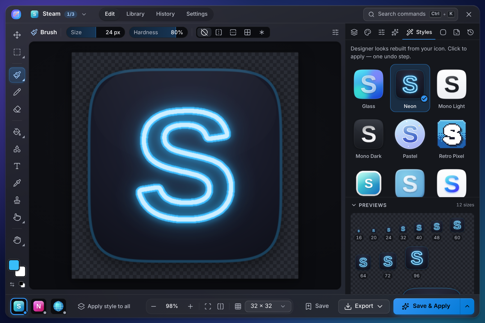Toggle symmetry off mode
This screenshot has width=485, height=323.
[x=204, y=32]
